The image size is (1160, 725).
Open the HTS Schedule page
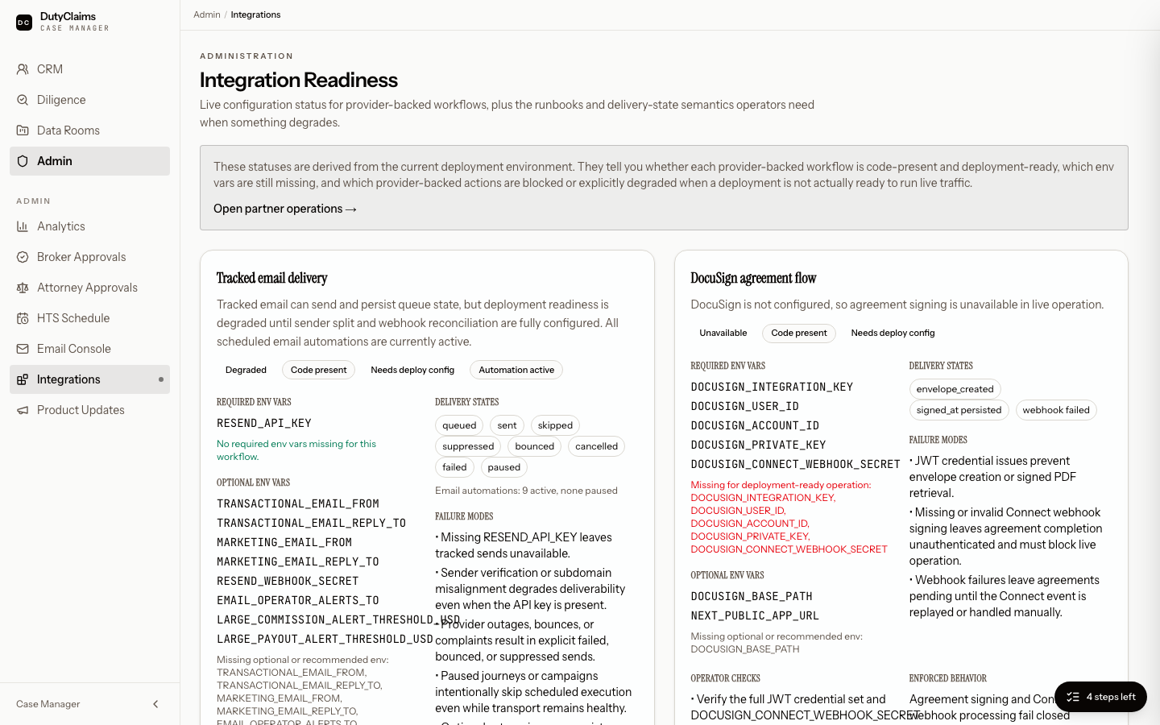tap(89, 318)
